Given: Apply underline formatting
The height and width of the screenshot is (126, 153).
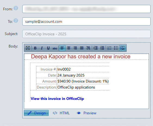Looking at the screenshot, I should 48,48.
